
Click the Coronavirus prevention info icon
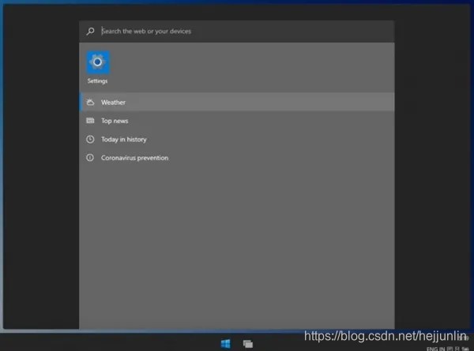[x=90, y=158]
